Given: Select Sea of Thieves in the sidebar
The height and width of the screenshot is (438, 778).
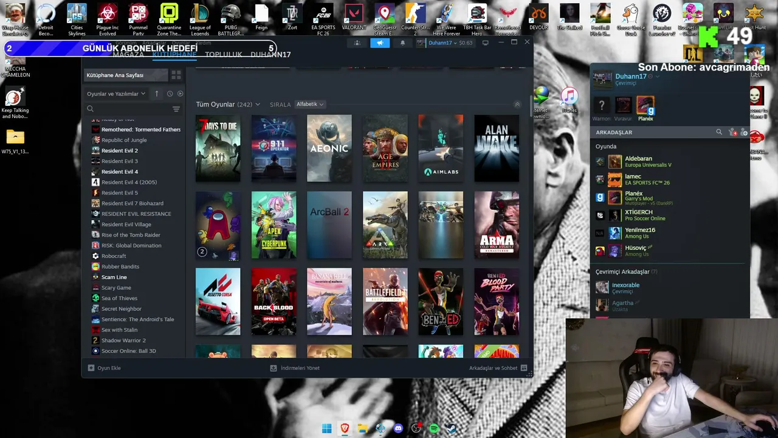Looking at the screenshot, I should tap(119, 298).
